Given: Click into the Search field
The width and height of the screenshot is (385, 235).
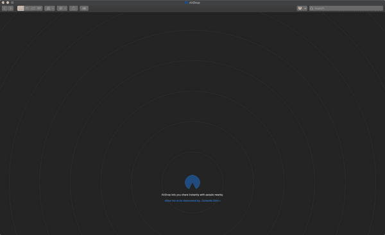Looking at the screenshot, I should [346, 8].
